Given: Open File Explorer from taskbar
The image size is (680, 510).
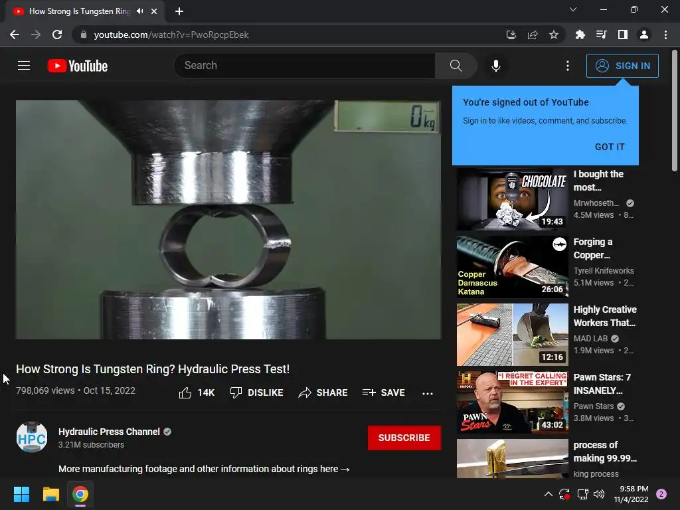Looking at the screenshot, I should click(50, 494).
